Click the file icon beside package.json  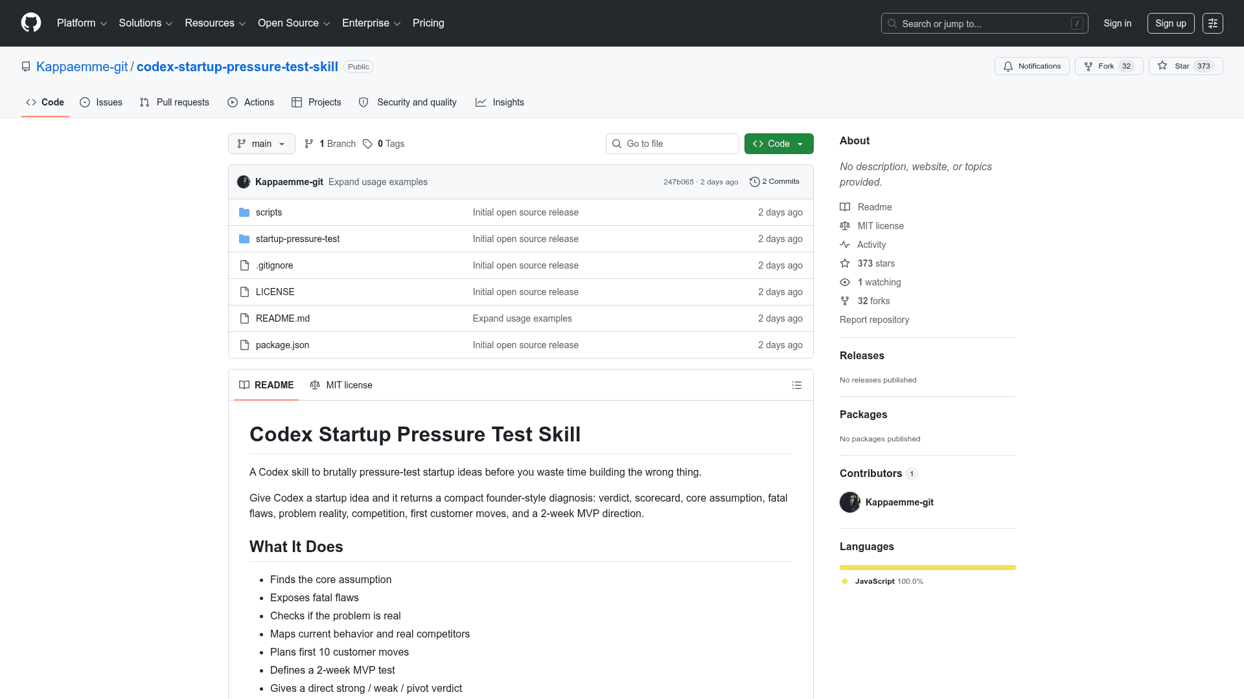(x=244, y=345)
